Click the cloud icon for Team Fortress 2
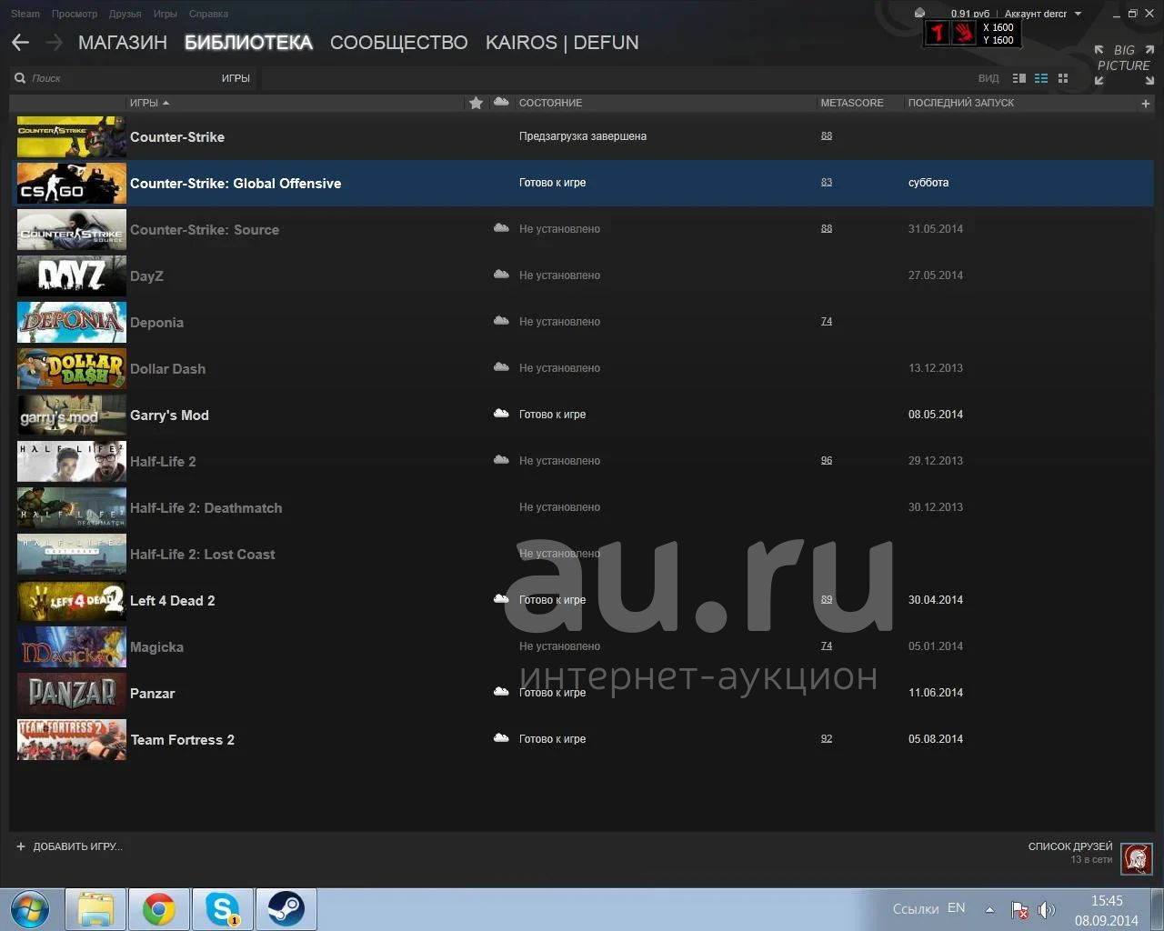Image resolution: width=1164 pixels, height=931 pixels. [501, 738]
